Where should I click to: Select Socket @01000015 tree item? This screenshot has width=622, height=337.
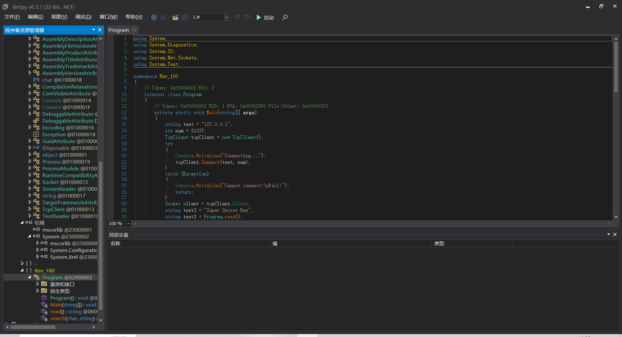(65, 182)
